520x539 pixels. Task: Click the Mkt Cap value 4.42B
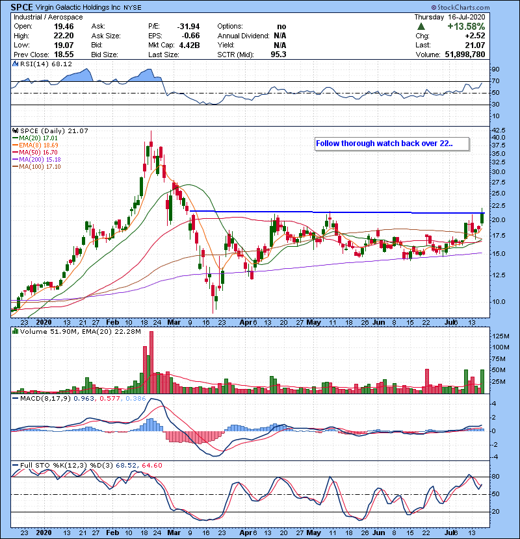tap(190, 45)
